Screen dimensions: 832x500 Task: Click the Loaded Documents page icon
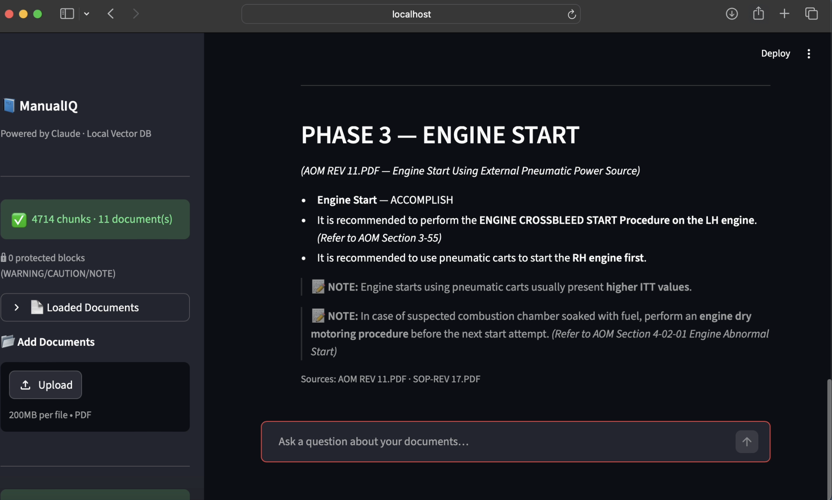[37, 307]
